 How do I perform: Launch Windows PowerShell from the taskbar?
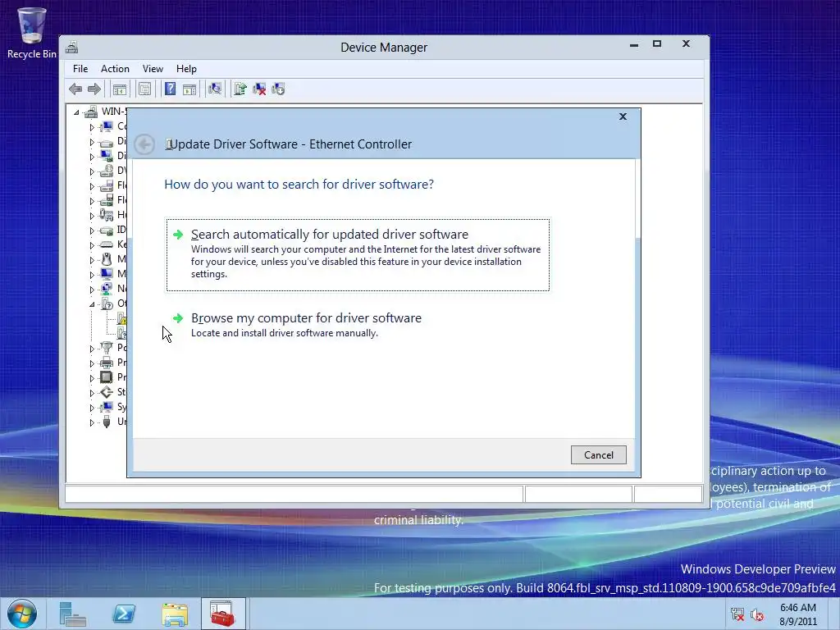click(124, 614)
